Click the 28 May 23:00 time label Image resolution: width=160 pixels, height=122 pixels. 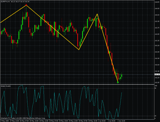pyautogui.click(x=44, y=121)
